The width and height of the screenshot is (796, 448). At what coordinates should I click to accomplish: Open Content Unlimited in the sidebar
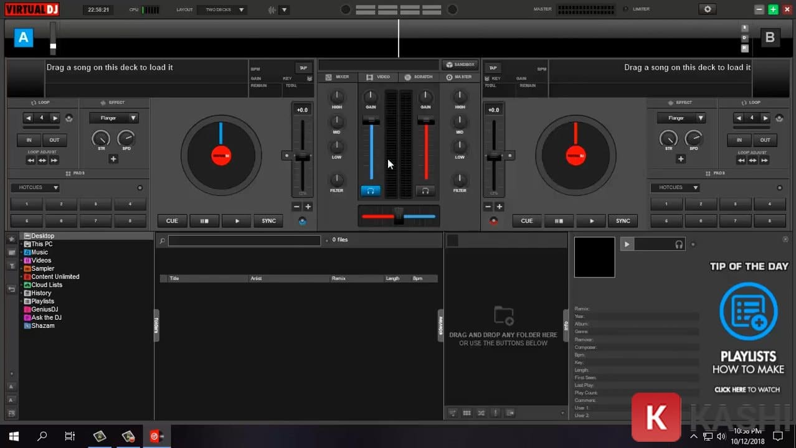(55, 276)
